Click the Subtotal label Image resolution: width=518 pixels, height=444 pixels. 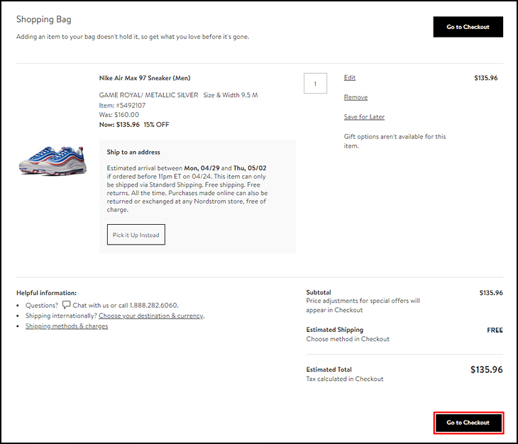319,292
